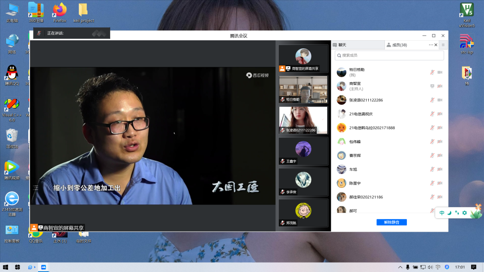Click 商智宣's screen sharing status icon
Screen dimensions: 484x272
432,86
